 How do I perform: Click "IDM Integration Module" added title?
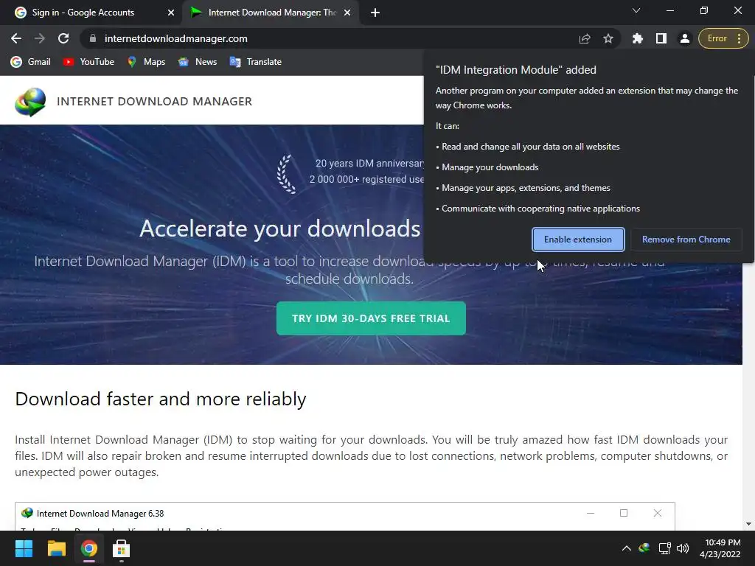(515, 70)
